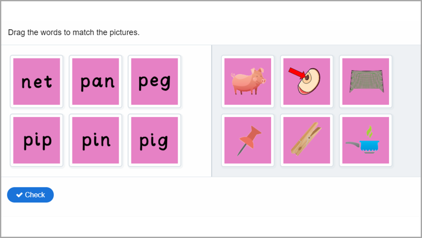Select the cooking pan picture card

(365, 140)
